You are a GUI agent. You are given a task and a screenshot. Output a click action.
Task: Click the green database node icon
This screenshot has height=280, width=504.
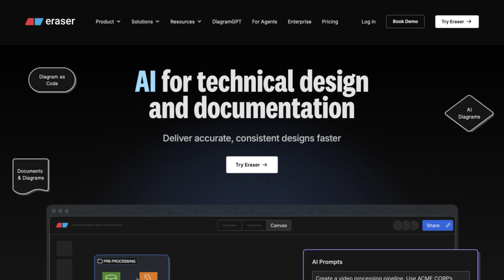[111, 276]
